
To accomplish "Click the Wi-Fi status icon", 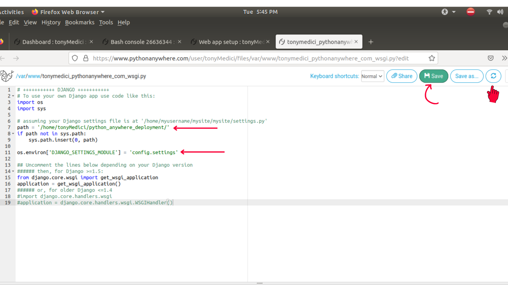I will coord(489,12).
